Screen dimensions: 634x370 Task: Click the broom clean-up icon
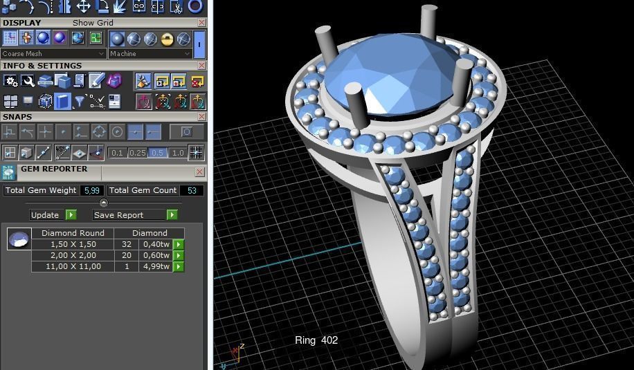pos(143,81)
